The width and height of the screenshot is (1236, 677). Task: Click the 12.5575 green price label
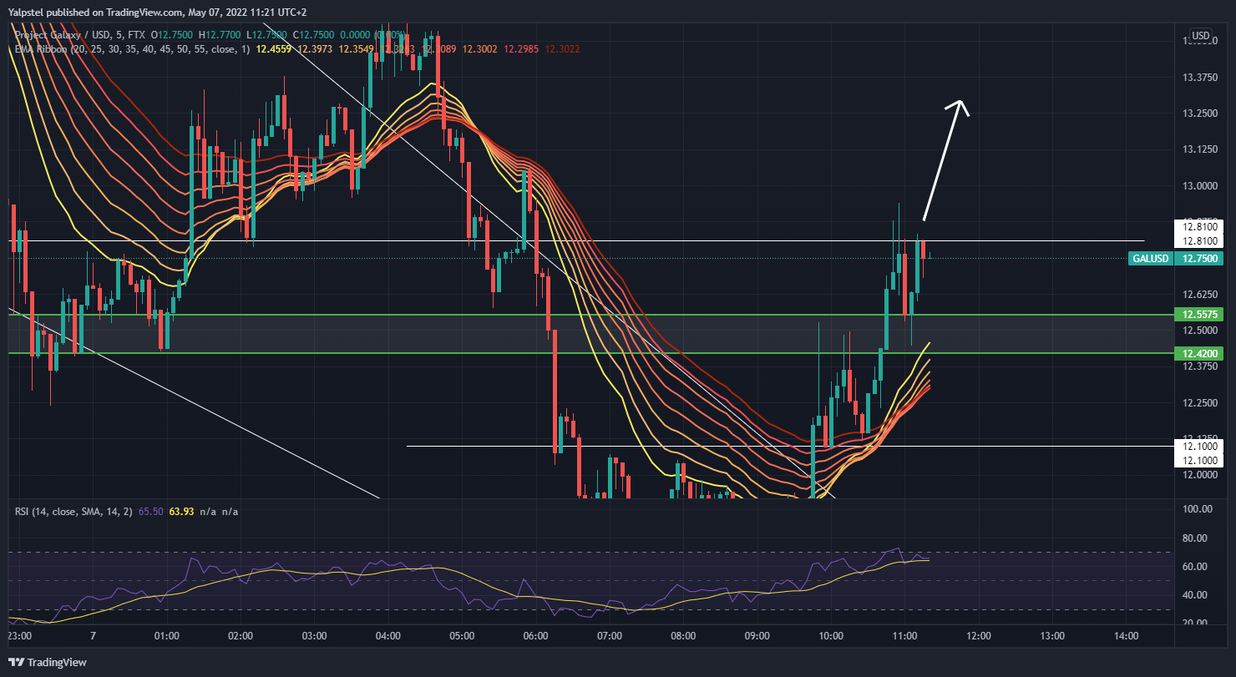pos(1198,315)
